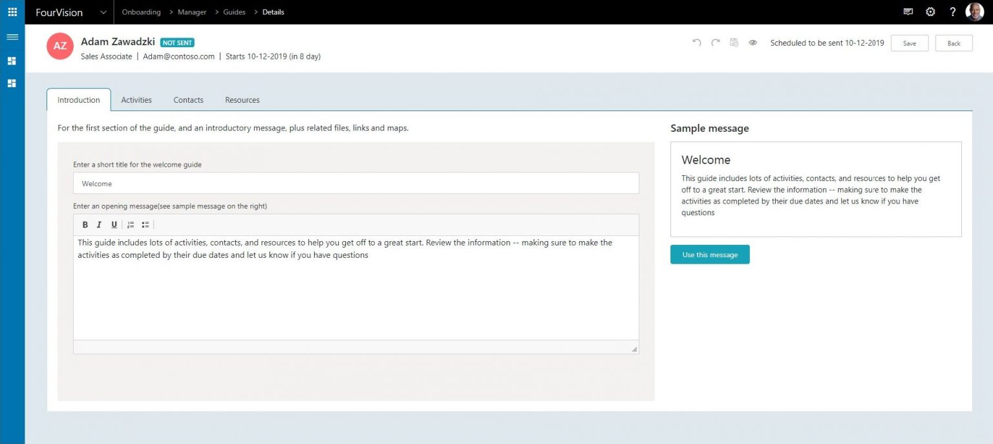The height and width of the screenshot is (444, 993).
Task: Click the hamburger menu in the sidebar
Action: click(12, 36)
